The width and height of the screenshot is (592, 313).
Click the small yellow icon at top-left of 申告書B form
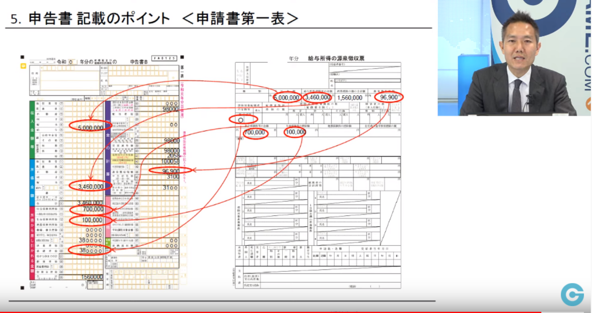23,66
